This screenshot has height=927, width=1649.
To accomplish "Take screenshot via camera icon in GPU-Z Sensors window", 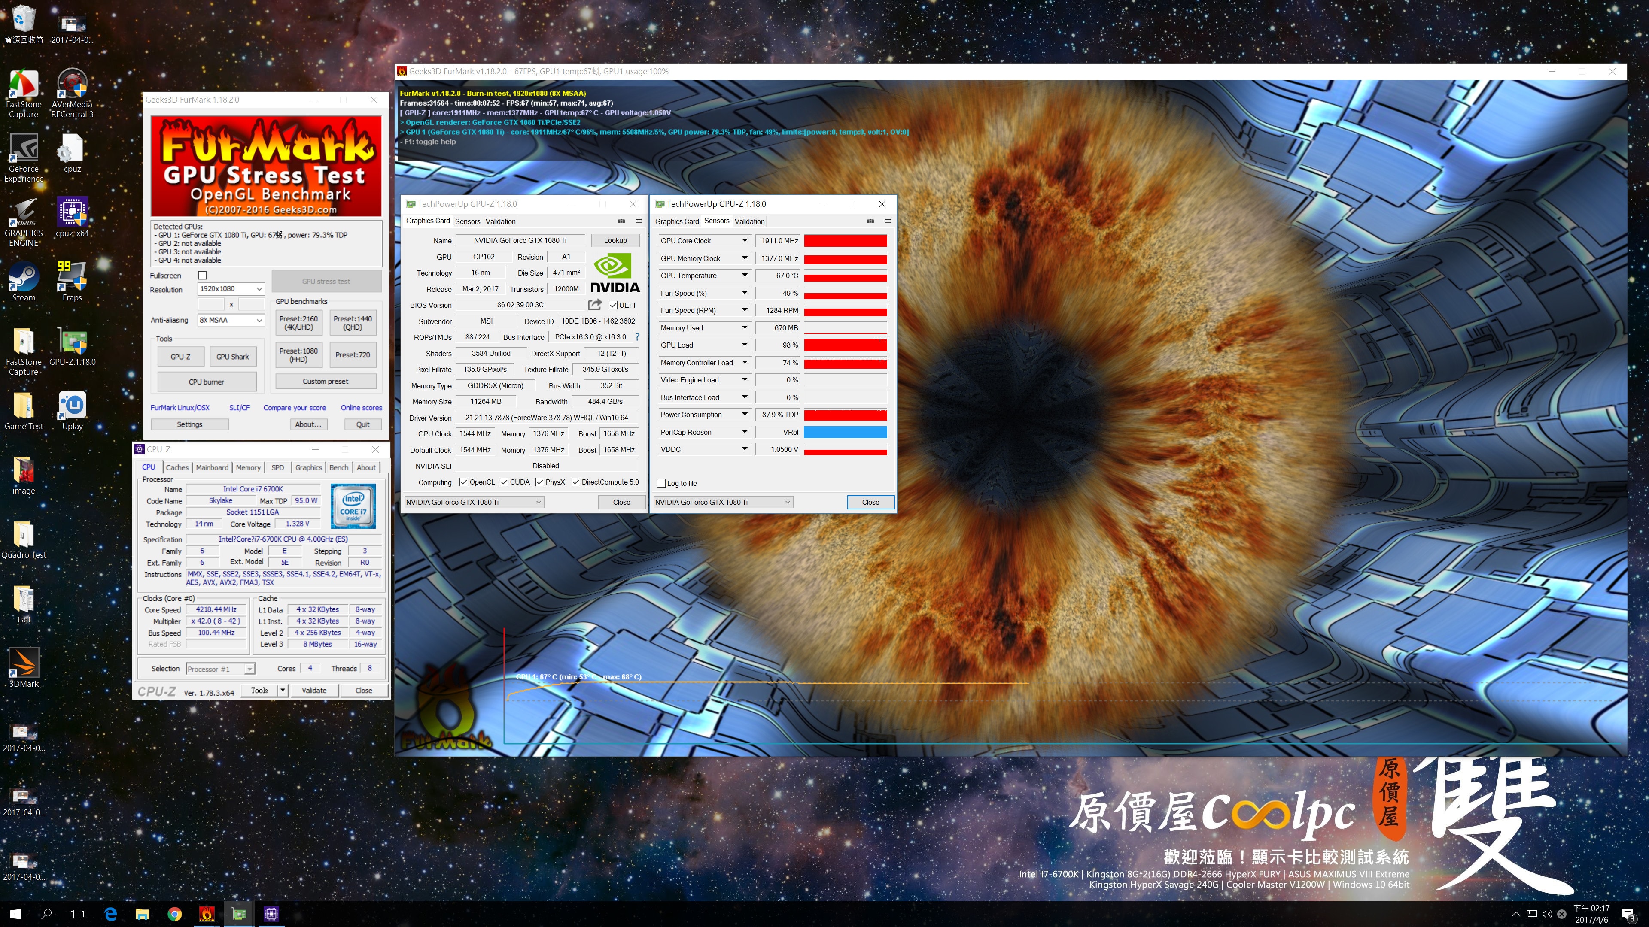I will (x=870, y=221).
